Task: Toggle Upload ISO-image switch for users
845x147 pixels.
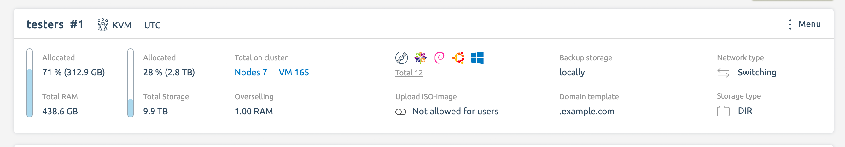Action: point(400,112)
